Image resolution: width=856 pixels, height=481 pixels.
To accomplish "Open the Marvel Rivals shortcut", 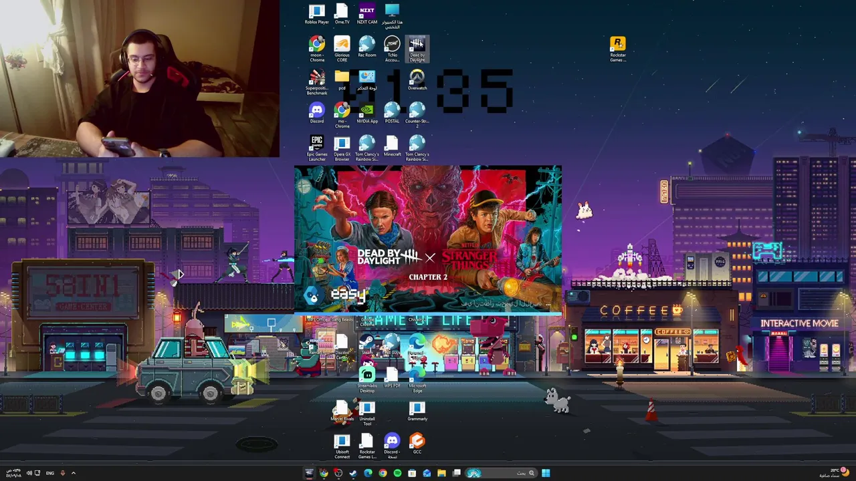I will coord(342,411).
